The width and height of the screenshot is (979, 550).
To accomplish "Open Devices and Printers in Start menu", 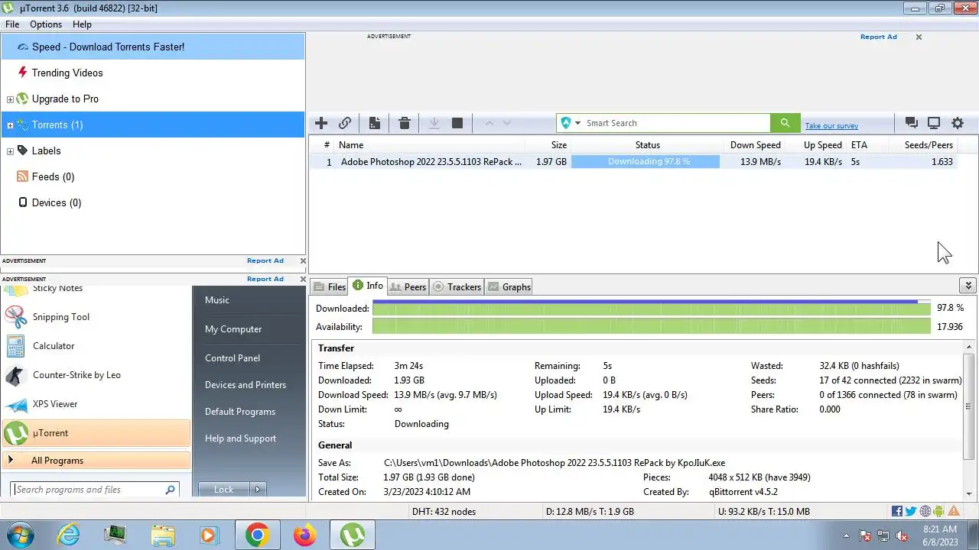I will click(x=246, y=385).
